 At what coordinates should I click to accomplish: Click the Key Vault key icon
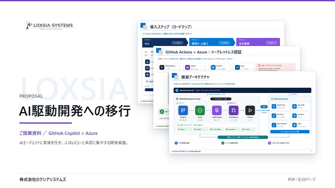point(274,116)
